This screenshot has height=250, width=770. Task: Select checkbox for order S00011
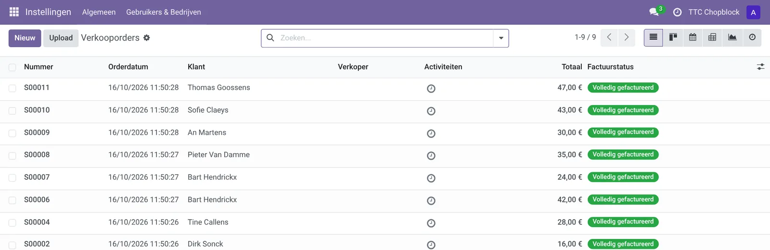(13, 88)
